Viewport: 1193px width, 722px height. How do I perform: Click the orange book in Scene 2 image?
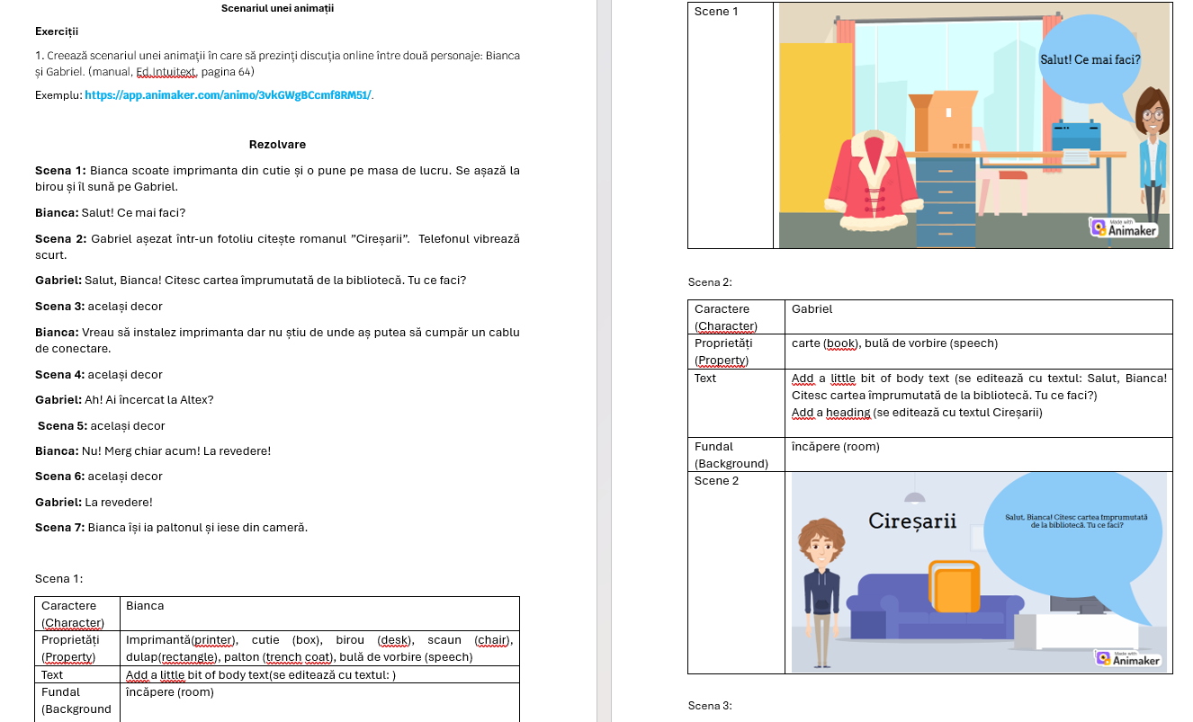click(954, 586)
